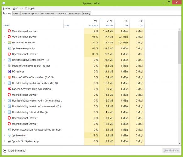Click the 155,4 MB memory value
Image resolution: width=183 pixels, height=157 pixels.
[x=108, y=31]
